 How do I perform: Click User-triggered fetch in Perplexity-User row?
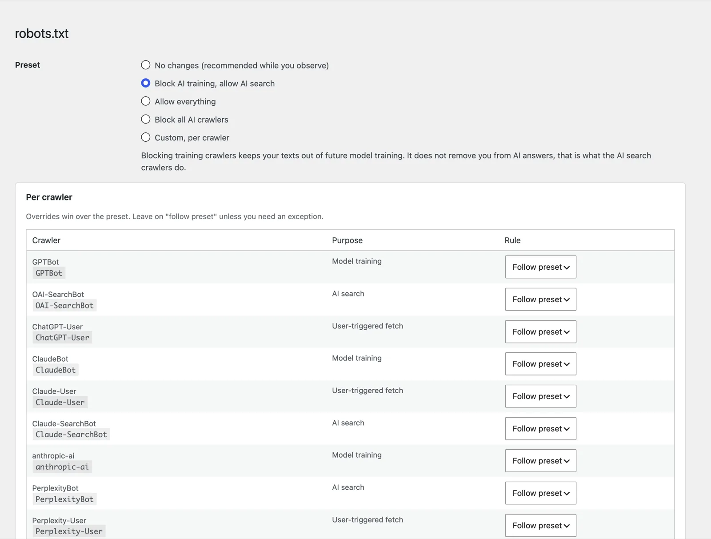point(367,520)
